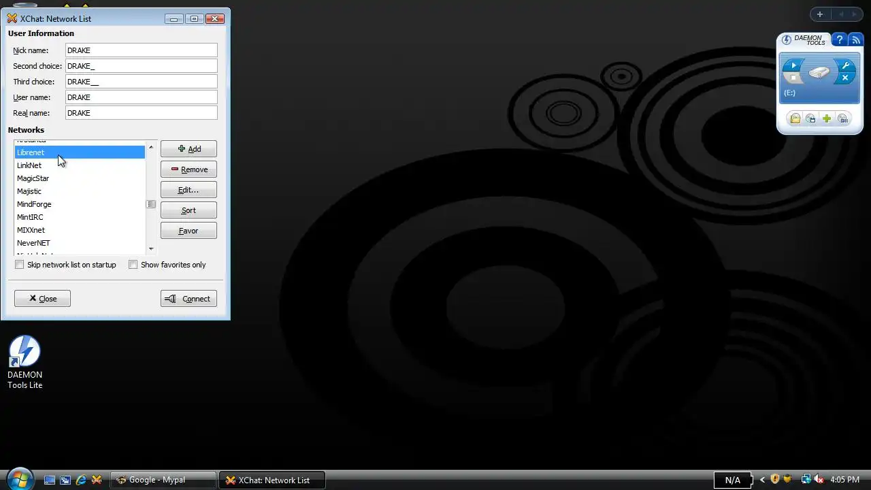
Task: Select MagicStar in the networks list
Action: click(80, 178)
